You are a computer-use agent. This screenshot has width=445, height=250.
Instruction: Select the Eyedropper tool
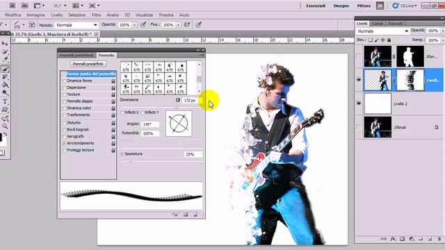5,60
